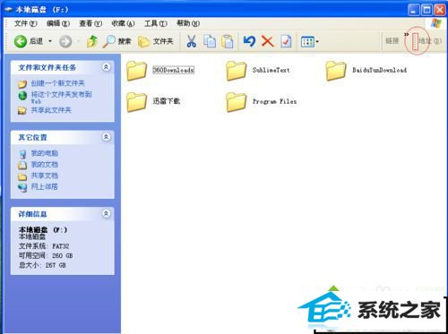Click the red Delete X icon

pos(267,41)
